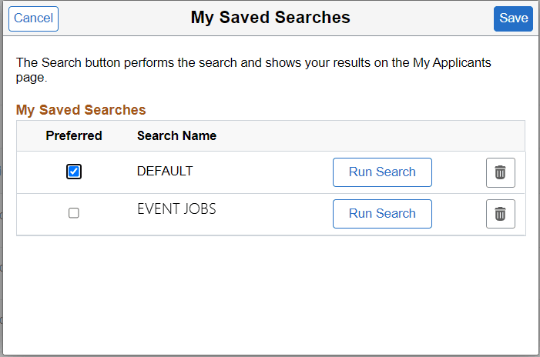Click empty header cell above trash icons

[x=500, y=135]
